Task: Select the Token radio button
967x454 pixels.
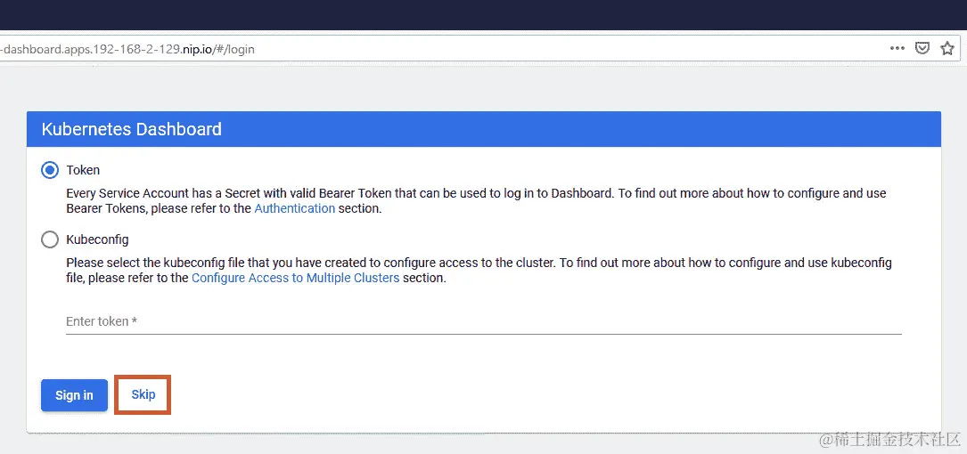Action: [x=50, y=170]
